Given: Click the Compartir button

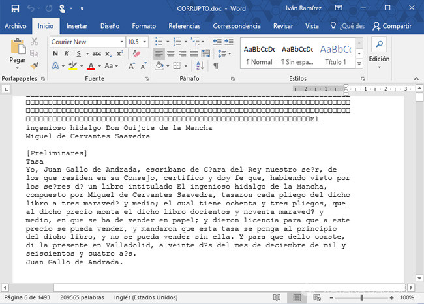Looking at the screenshot, I should click(391, 26).
